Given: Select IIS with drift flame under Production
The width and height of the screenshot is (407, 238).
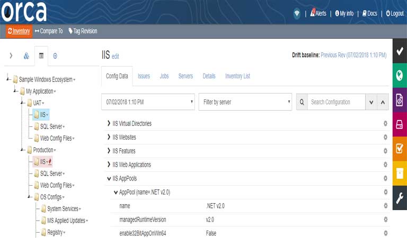Looking at the screenshot, I should pos(42,162).
